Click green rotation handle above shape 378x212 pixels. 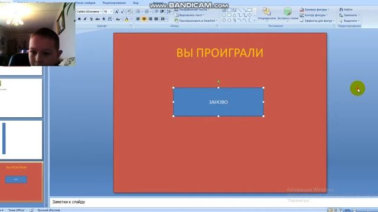click(x=219, y=81)
